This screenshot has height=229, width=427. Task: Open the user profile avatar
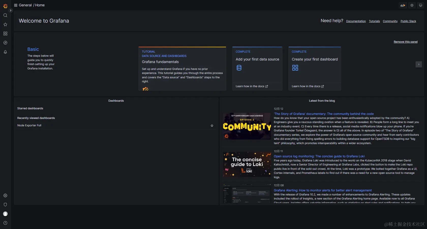coord(5,214)
